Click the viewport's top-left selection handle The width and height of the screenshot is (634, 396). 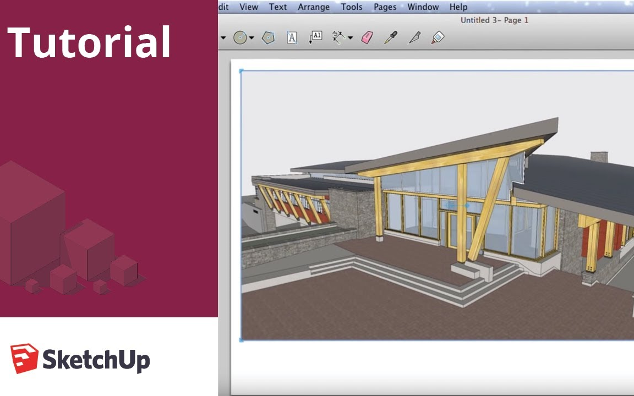coord(239,70)
